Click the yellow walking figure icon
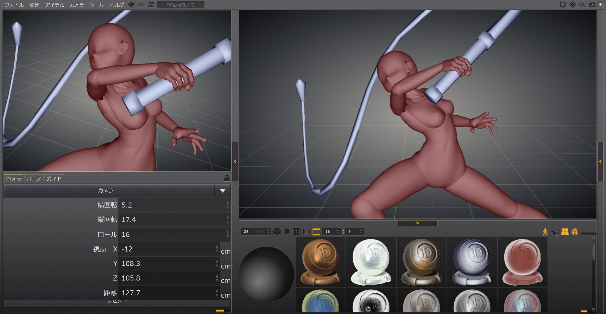This screenshot has width=606, height=314. pyautogui.click(x=545, y=232)
